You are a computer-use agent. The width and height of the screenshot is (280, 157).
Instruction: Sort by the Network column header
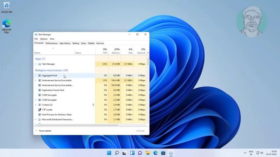click(140, 51)
